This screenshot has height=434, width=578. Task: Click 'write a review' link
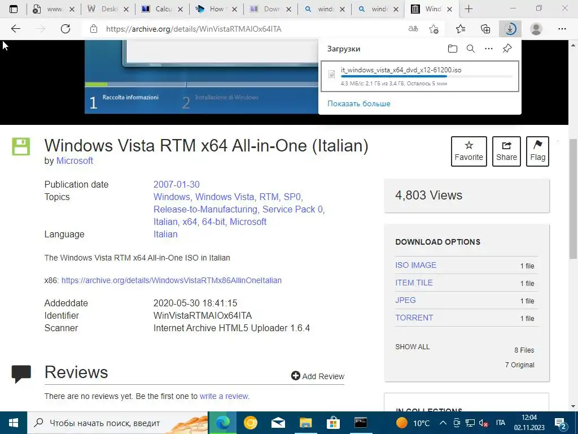(224, 396)
